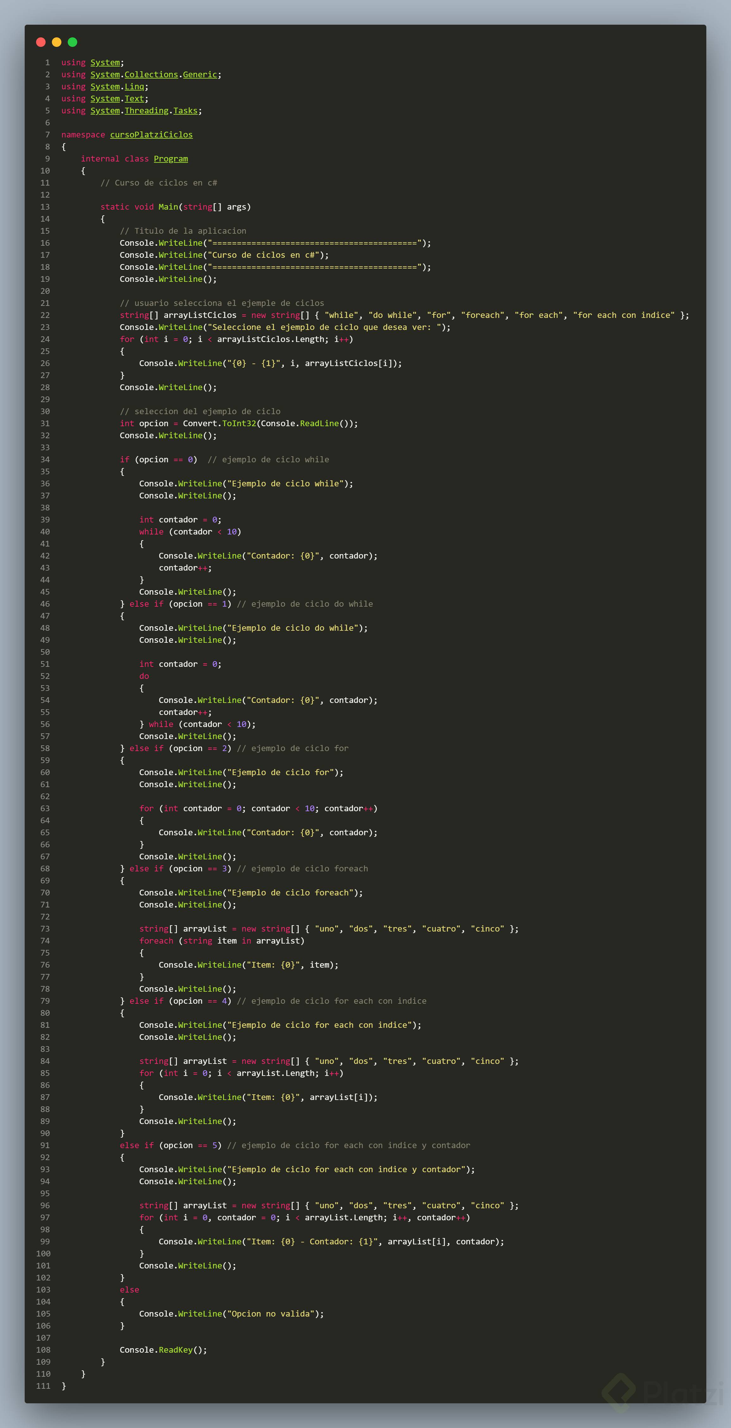Follow the Collections link on line 2
Screen dimensions: 731x1428
[151, 74]
